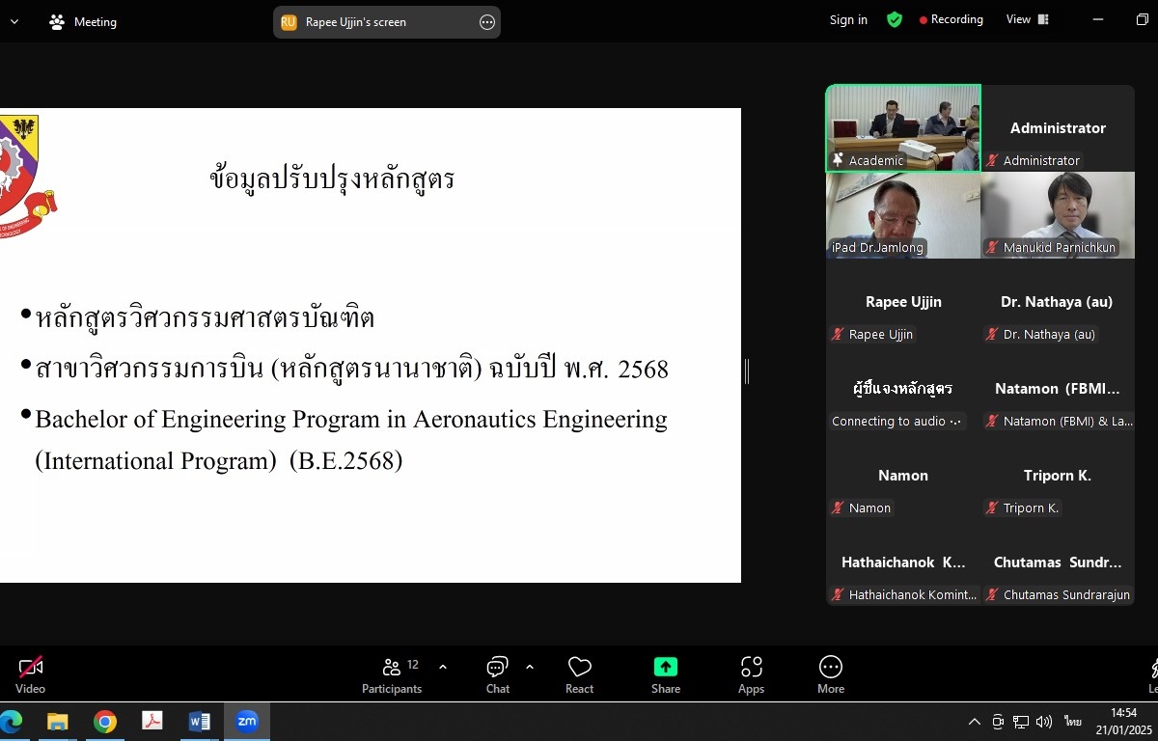
Task: Open screen share options ellipsis
Action: [487, 22]
